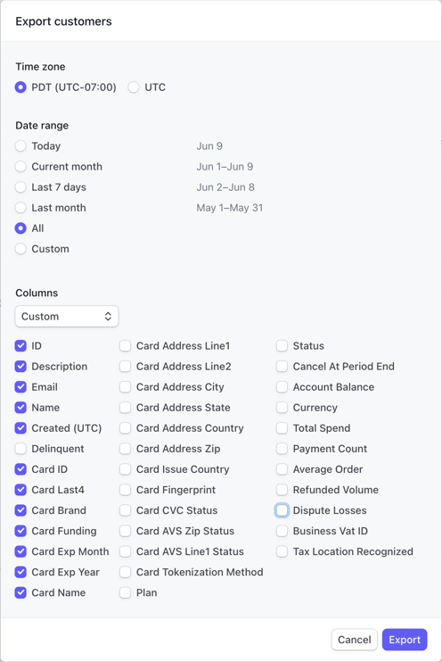Select Last month date range
442x662 pixels.
click(x=20, y=208)
